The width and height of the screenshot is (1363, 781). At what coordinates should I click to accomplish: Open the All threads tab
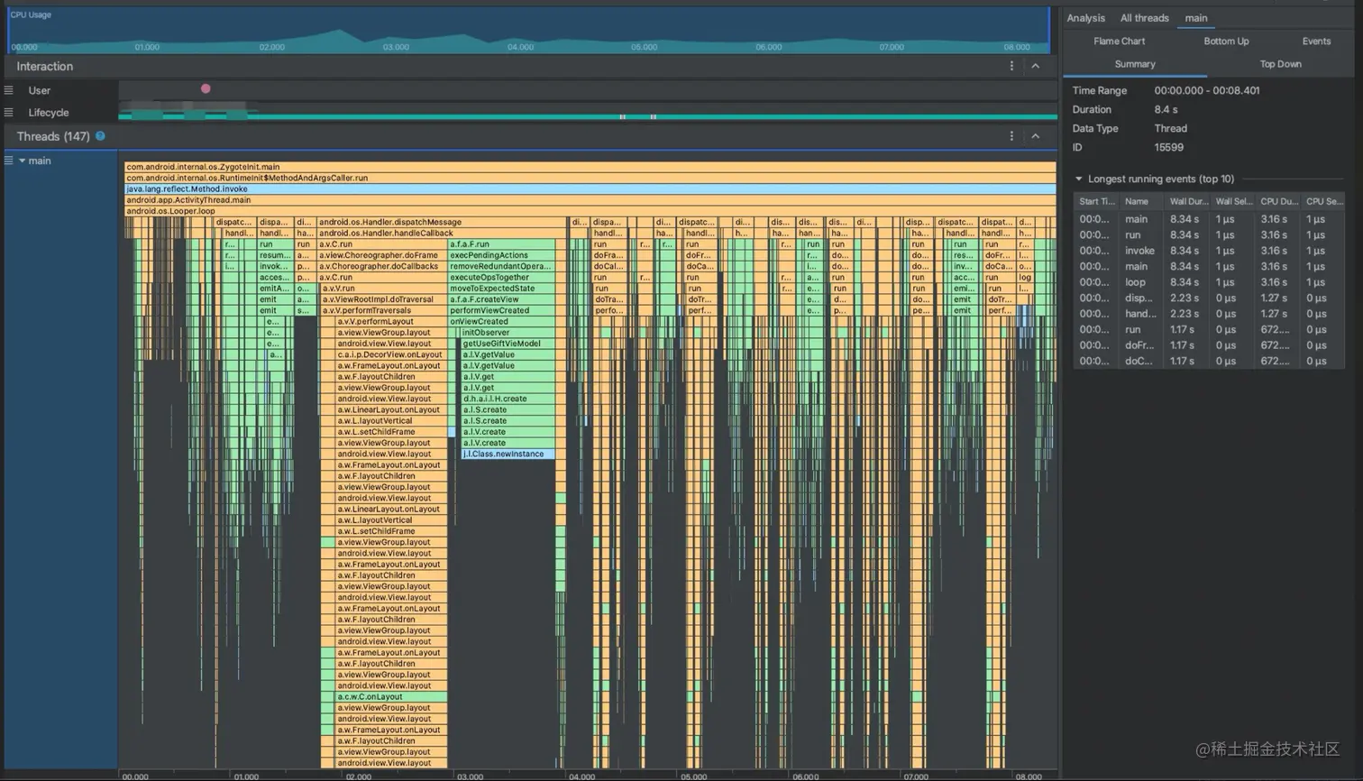[x=1144, y=18]
